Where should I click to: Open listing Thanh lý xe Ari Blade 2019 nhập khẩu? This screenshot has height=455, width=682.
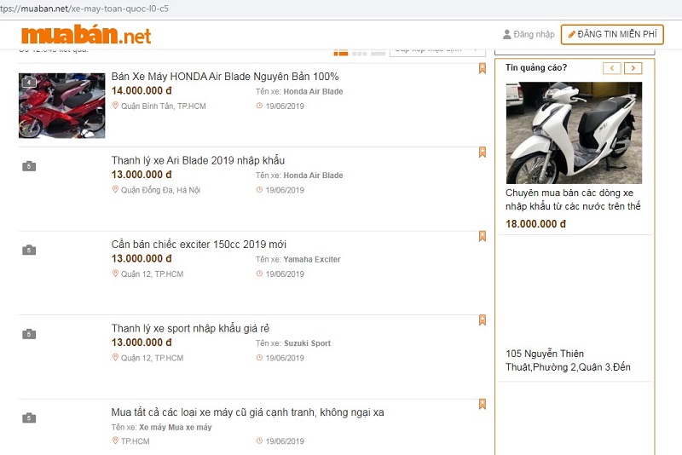click(198, 160)
